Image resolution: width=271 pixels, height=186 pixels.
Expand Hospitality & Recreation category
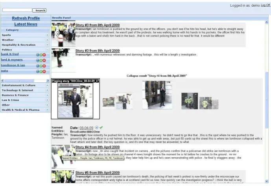47,45
